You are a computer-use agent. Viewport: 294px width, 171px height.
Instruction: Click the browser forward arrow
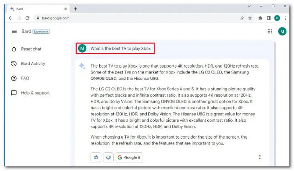coord(19,18)
